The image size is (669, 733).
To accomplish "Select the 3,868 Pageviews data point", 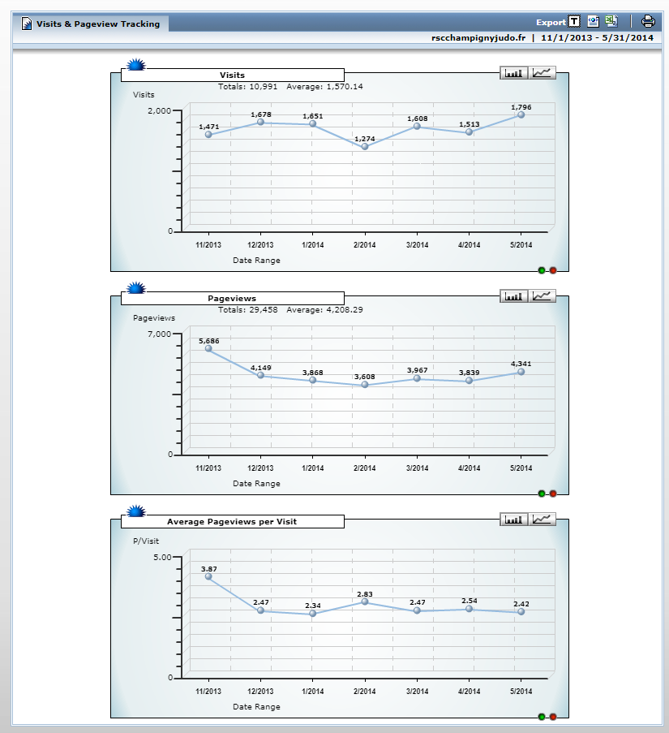I will tap(313, 380).
